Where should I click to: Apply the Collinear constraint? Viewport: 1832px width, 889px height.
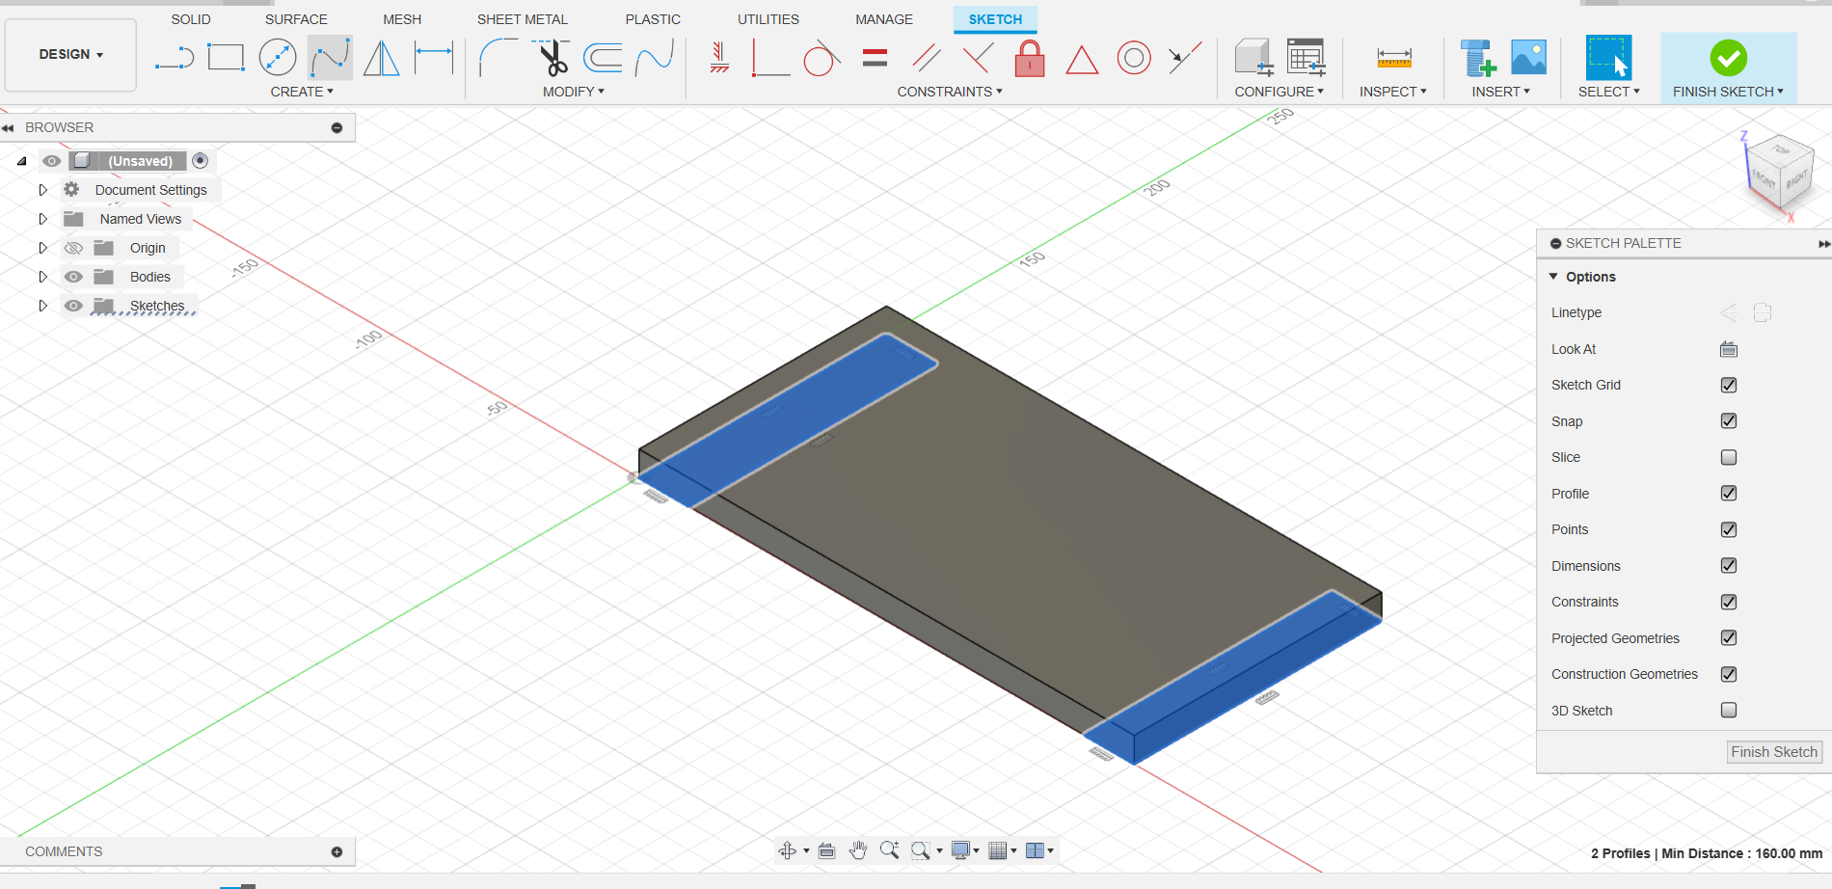(x=1185, y=58)
